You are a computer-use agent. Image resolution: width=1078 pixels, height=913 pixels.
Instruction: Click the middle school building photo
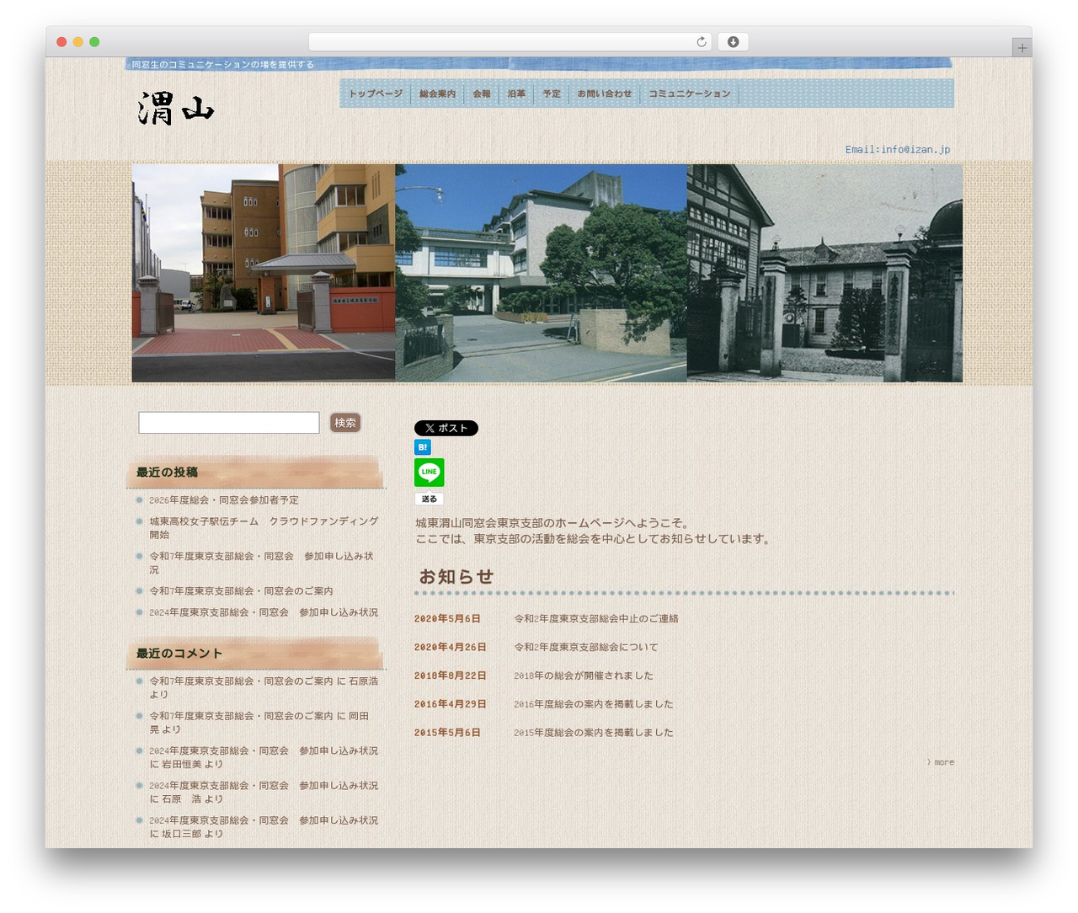[x=541, y=273]
